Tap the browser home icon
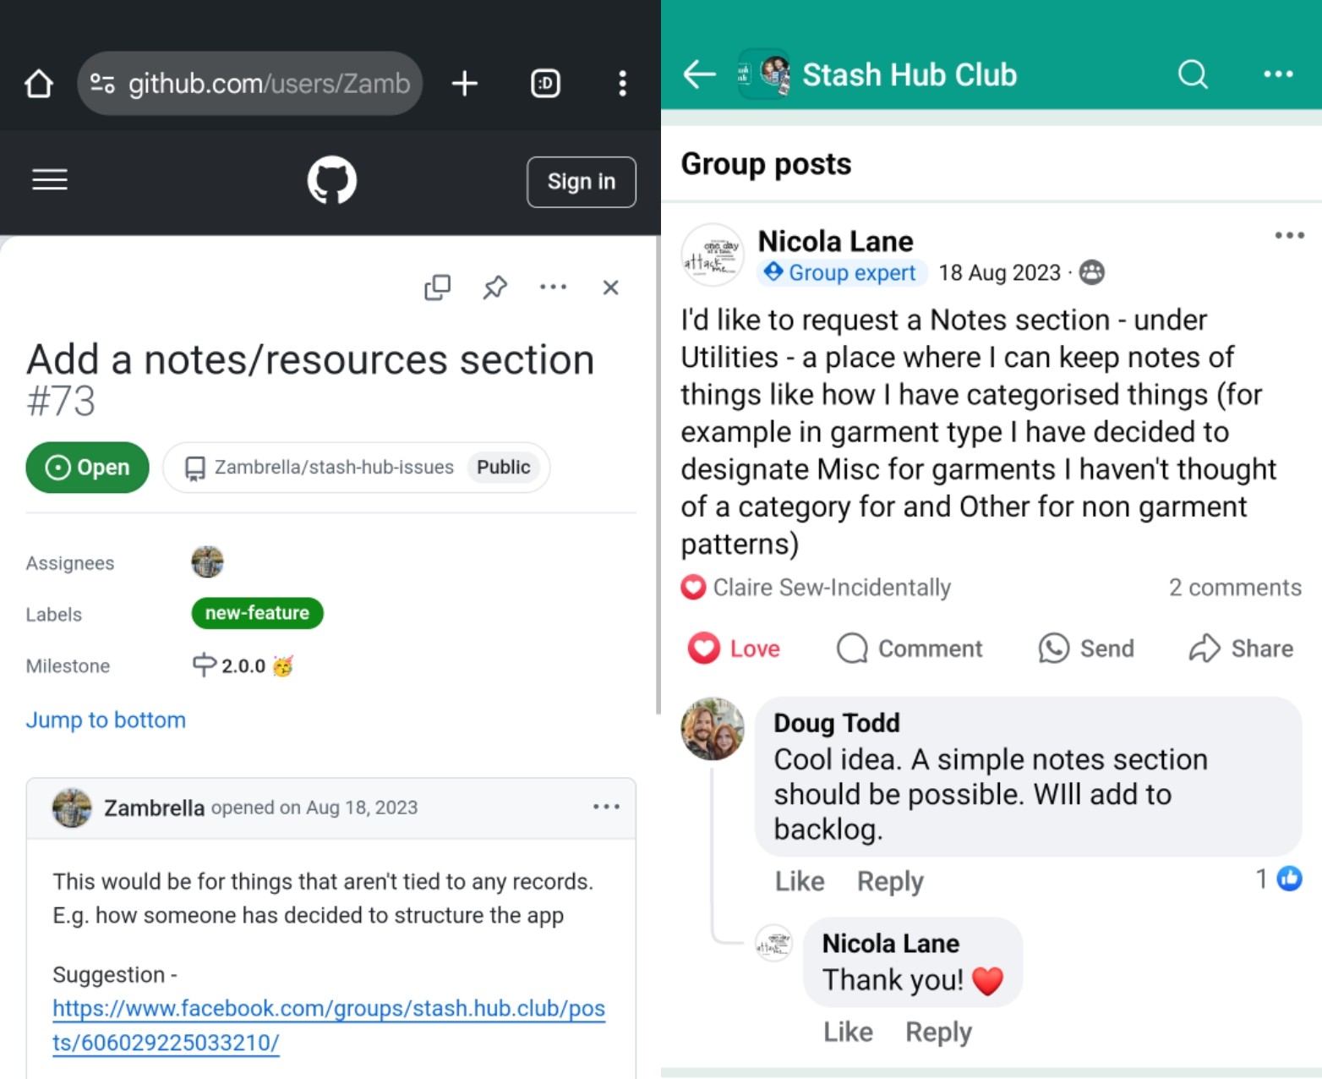1322x1079 pixels. coord(39,84)
